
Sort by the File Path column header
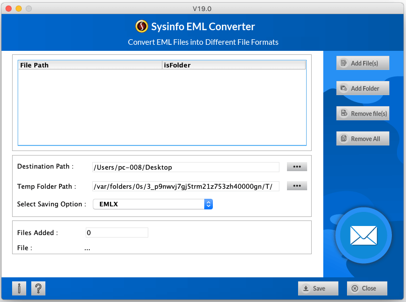pos(90,65)
